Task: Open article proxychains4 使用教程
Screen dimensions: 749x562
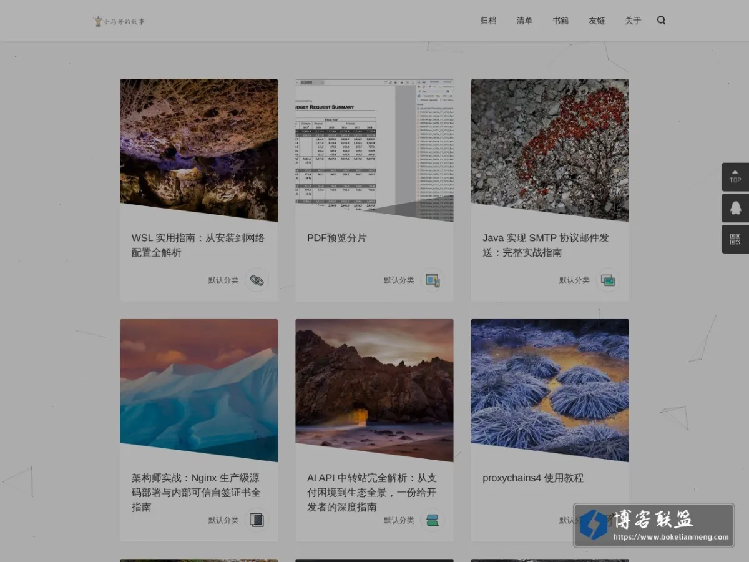Action: click(x=533, y=478)
